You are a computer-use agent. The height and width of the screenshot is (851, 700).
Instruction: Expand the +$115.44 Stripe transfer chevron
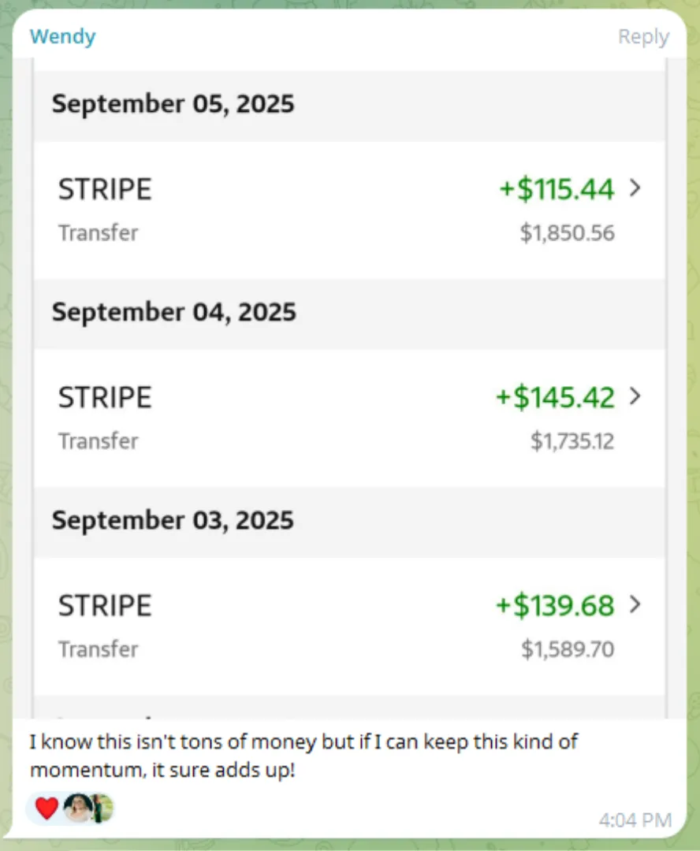635,188
